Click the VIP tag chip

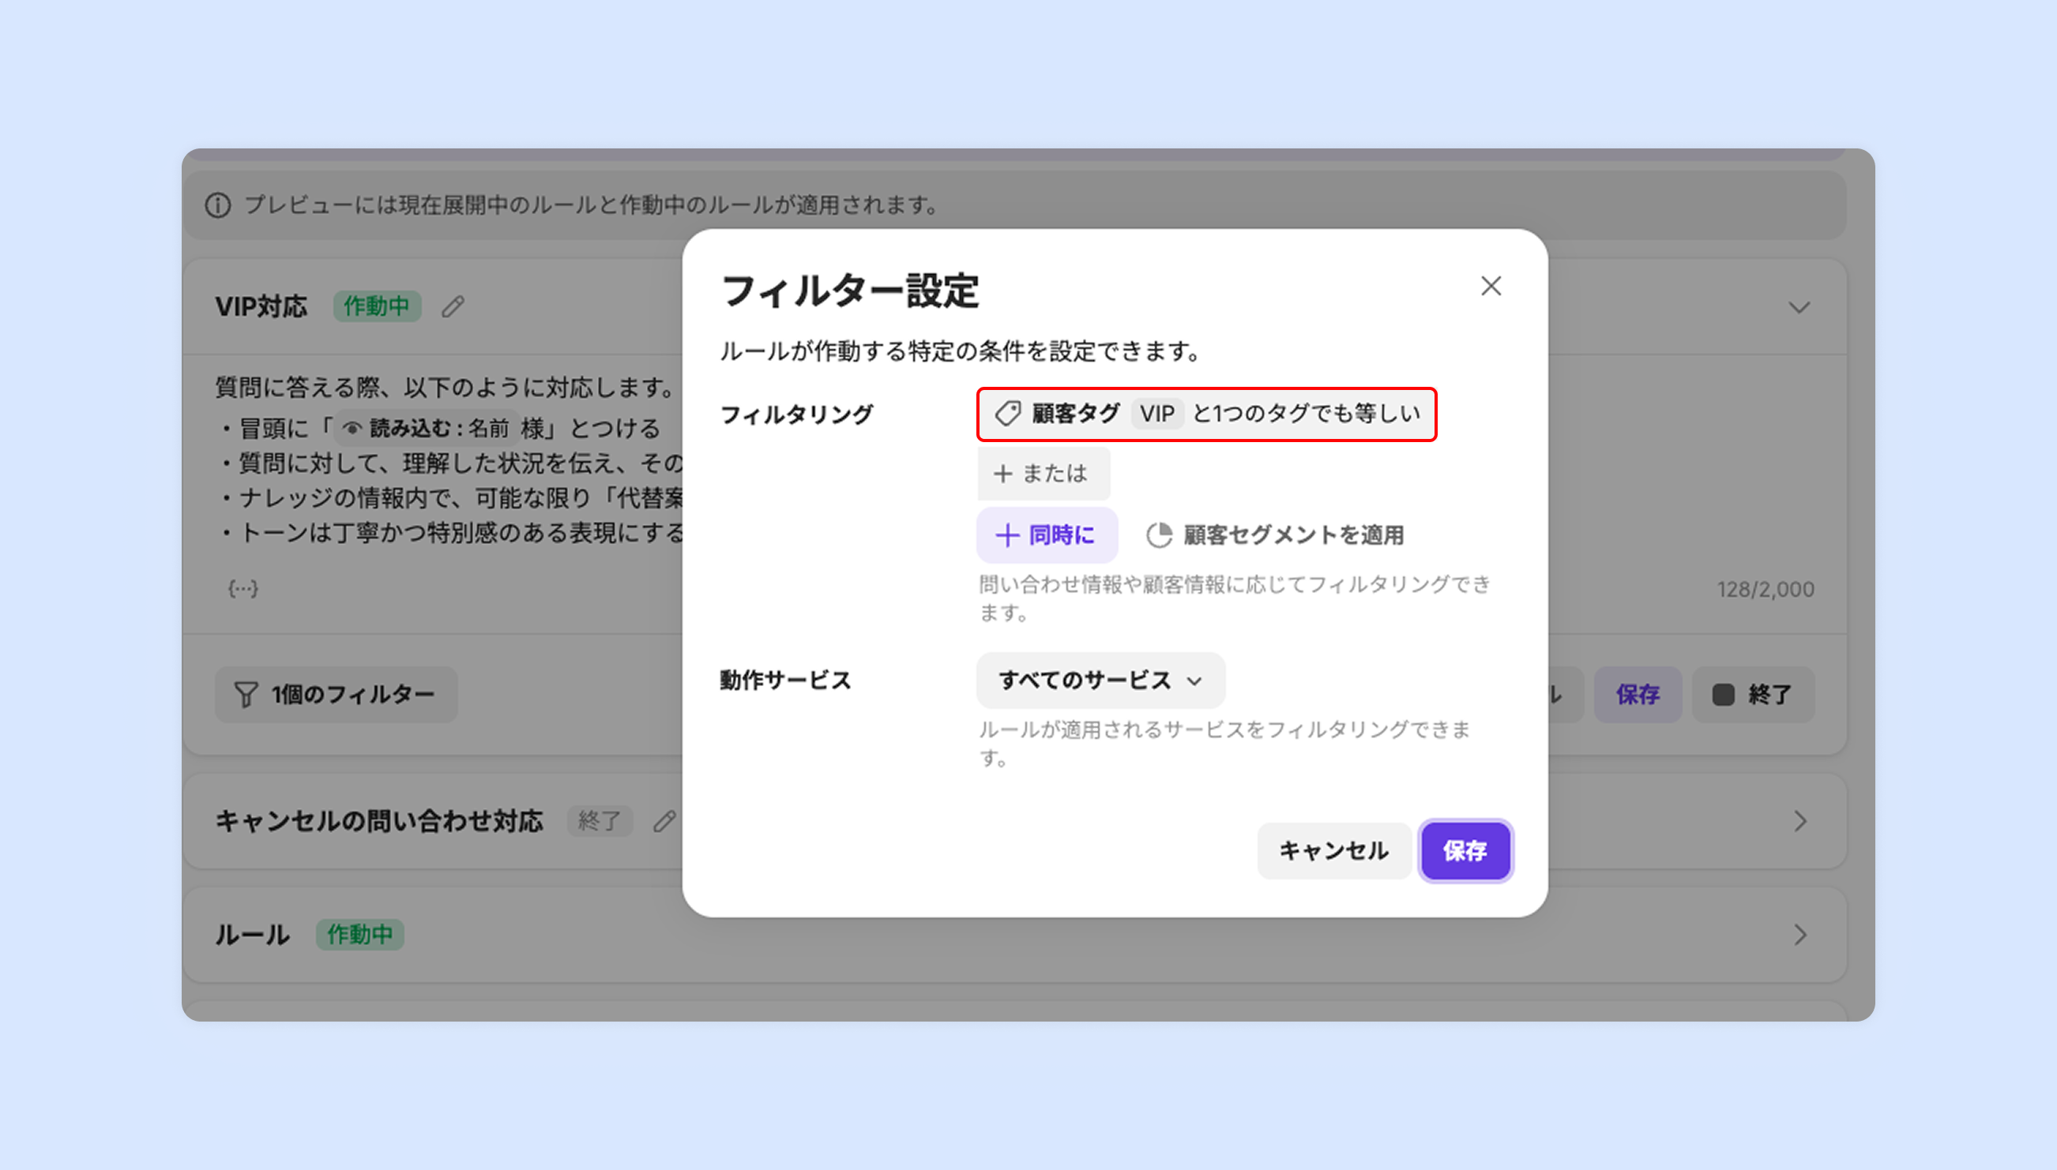click(x=1156, y=414)
